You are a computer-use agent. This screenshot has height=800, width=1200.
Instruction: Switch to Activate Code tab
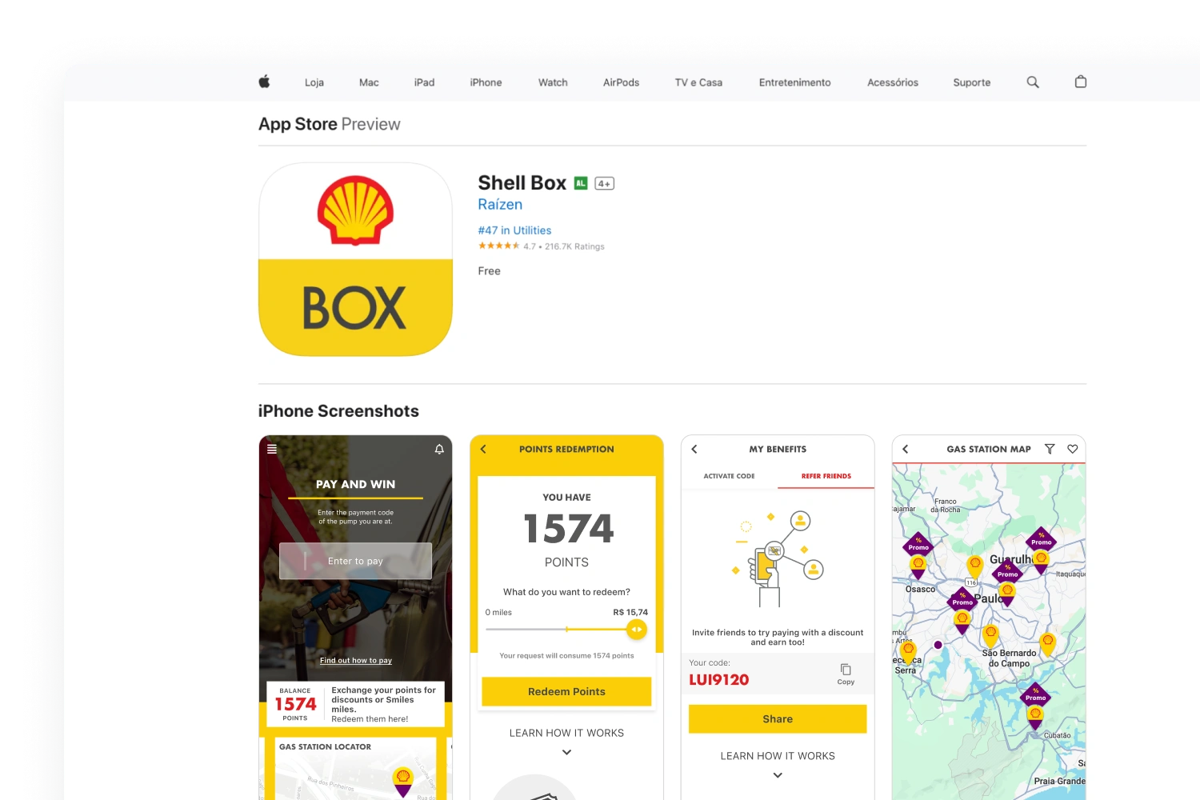click(x=729, y=476)
